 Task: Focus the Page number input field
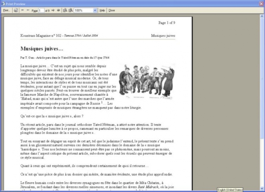41,11
